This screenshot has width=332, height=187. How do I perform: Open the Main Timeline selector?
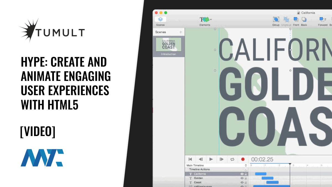pyautogui.click(x=216, y=165)
